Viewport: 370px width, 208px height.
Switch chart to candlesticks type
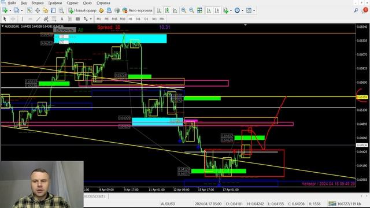(167, 10)
